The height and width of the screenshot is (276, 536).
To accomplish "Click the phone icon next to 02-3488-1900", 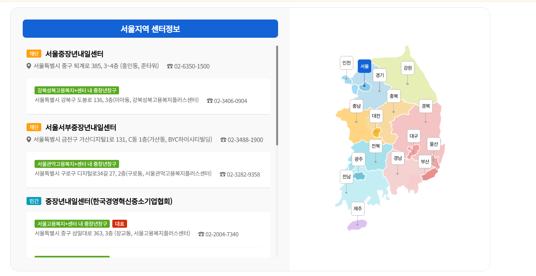I will tap(223, 140).
